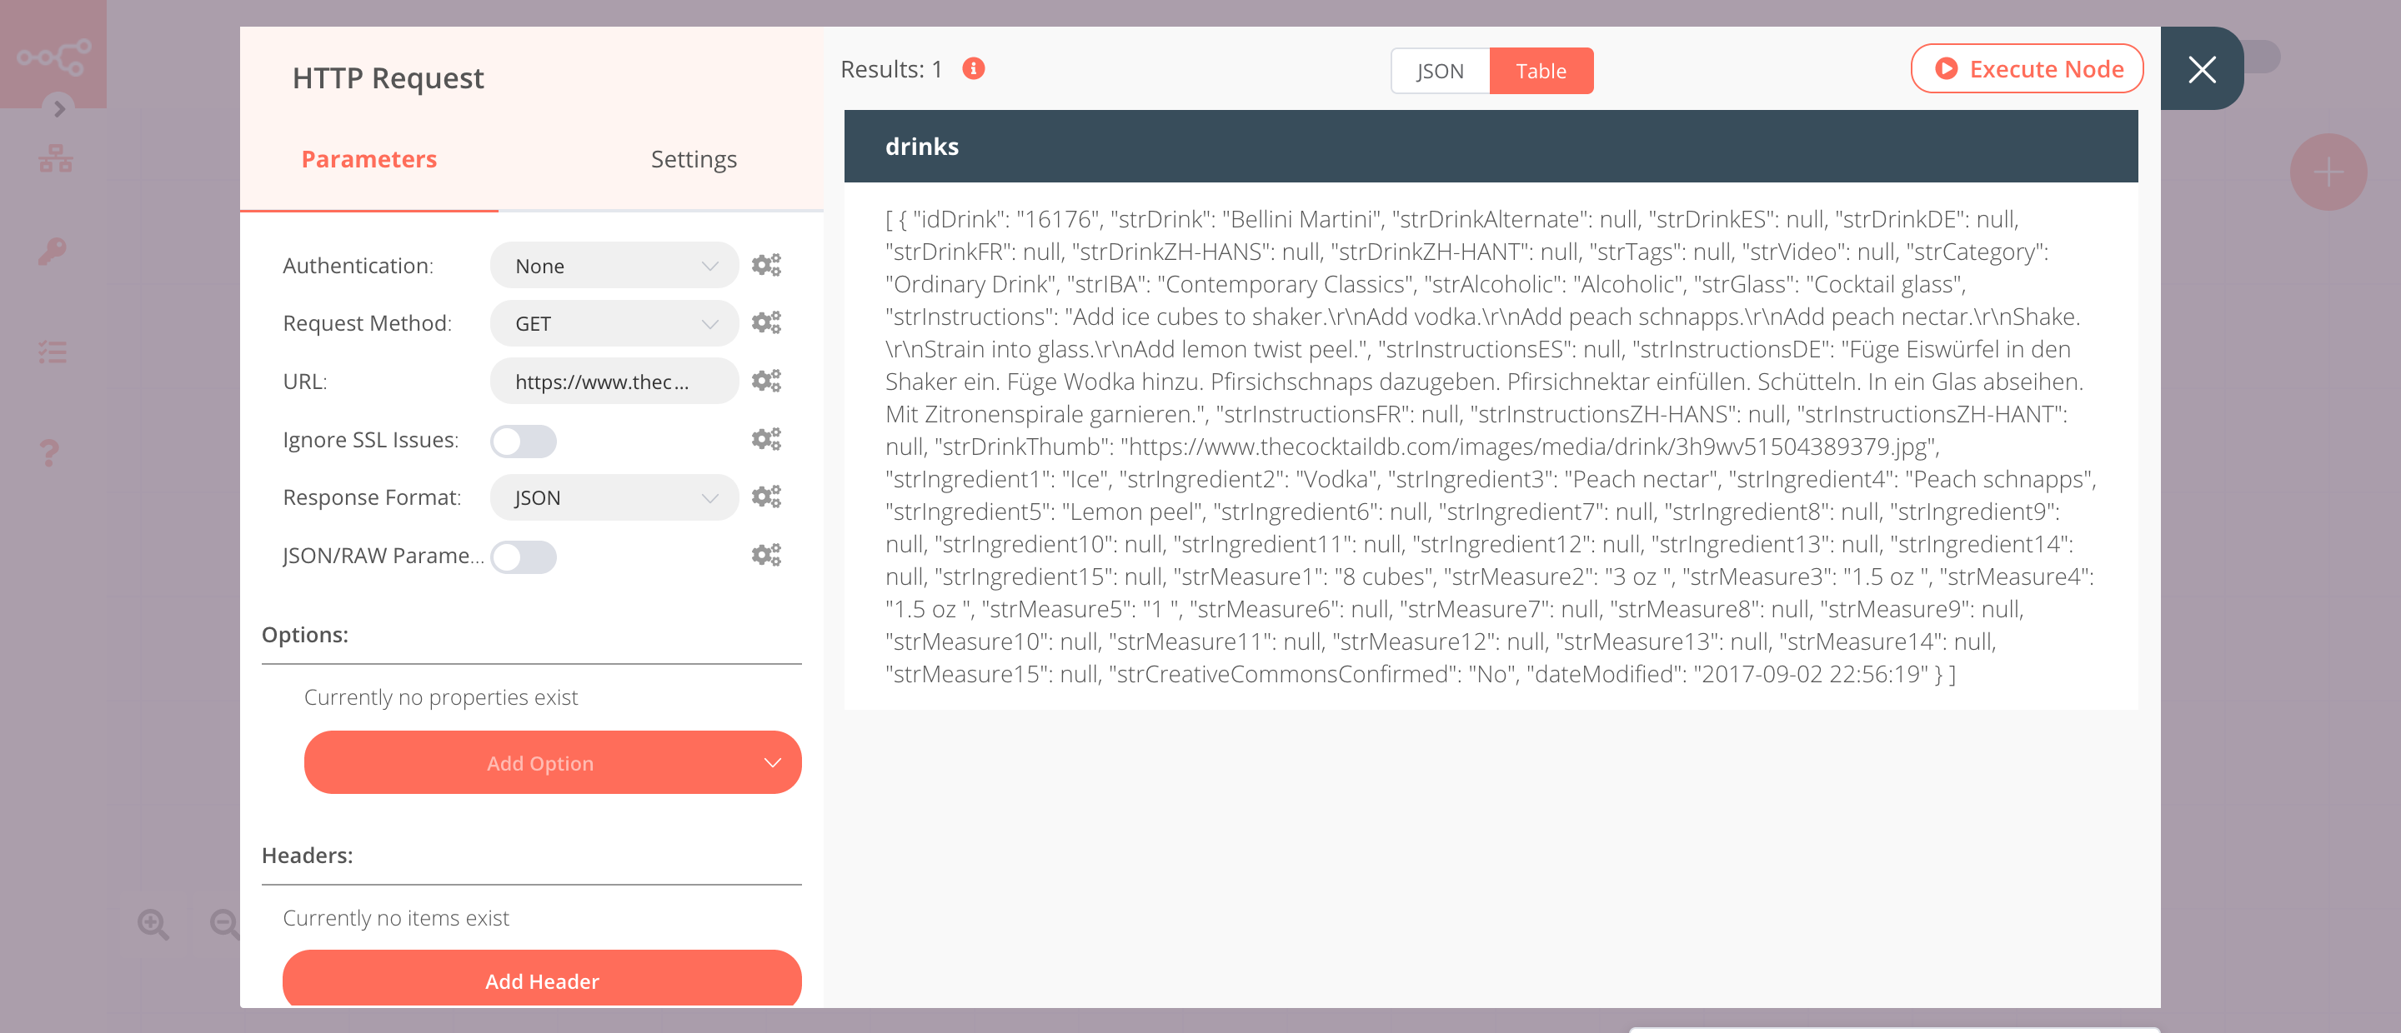The image size is (2401, 1033).
Task: Toggle the Ignore SSL Issues switch
Action: [x=520, y=442]
